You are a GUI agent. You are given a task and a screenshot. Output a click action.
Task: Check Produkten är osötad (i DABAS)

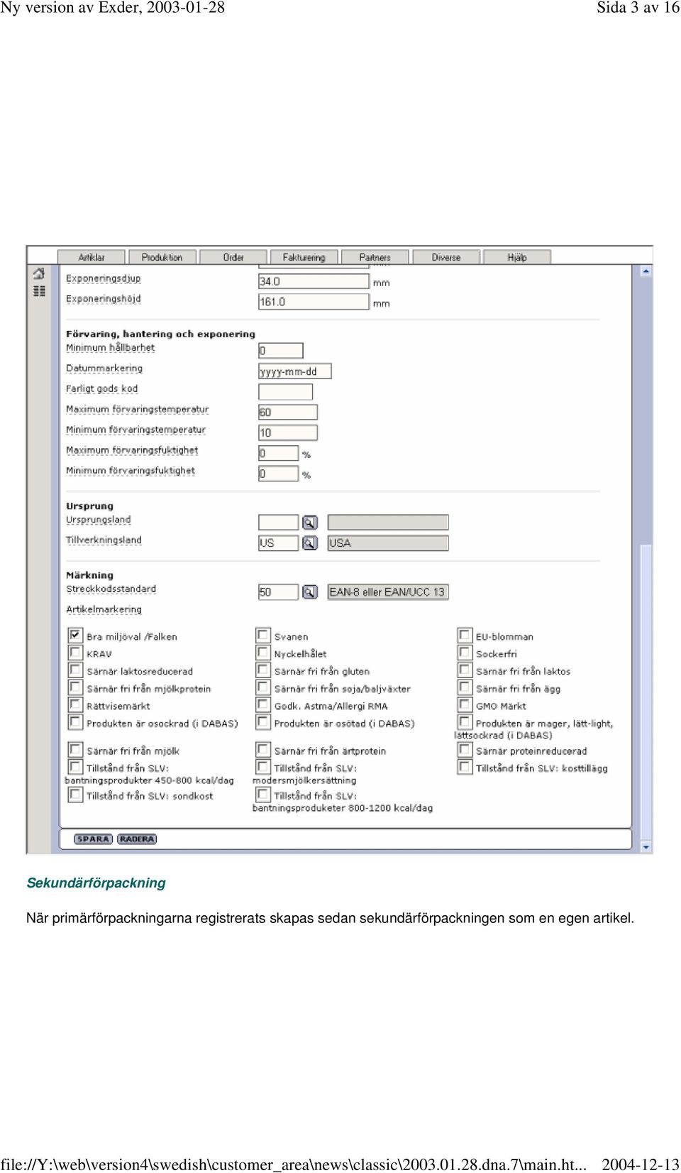click(263, 722)
